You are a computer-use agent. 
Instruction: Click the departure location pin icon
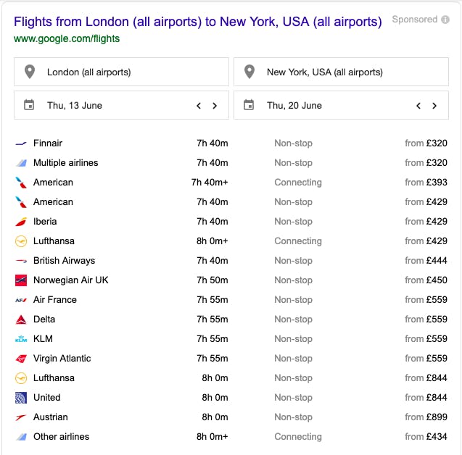[30, 72]
